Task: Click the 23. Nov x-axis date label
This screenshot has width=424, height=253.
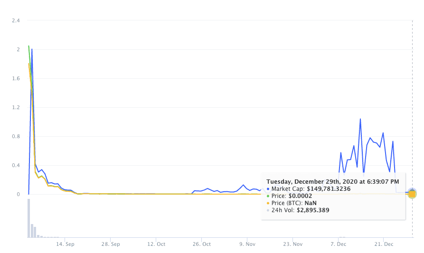Action: pyautogui.click(x=293, y=244)
